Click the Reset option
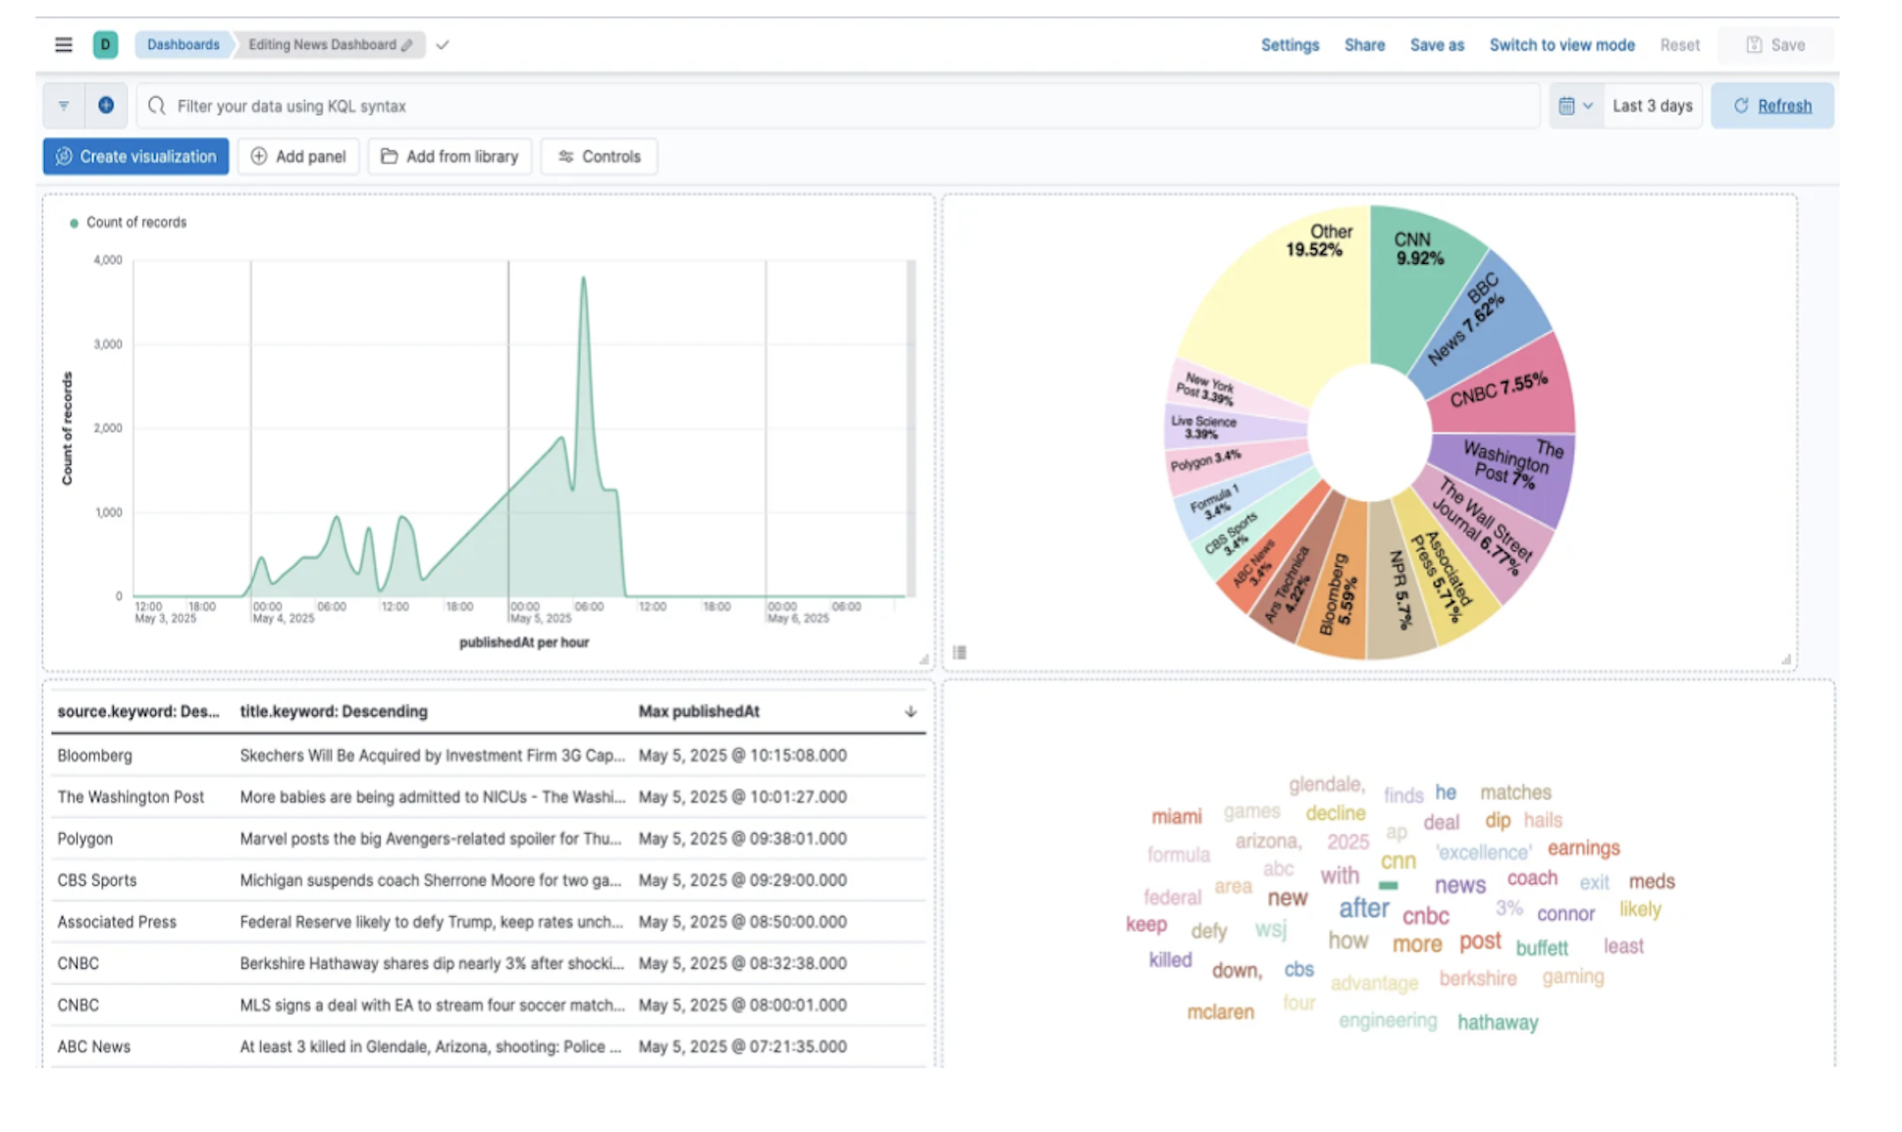Image resolution: width=1902 pixels, height=1132 pixels. (x=1679, y=45)
